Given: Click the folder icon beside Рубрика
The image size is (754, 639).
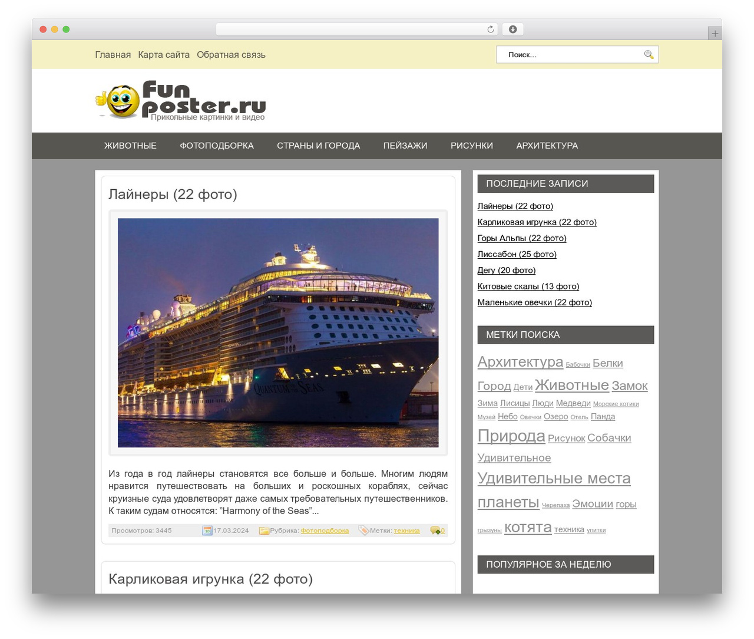Looking at the screenshot, I should pyautogui.click(x=264, y=531).
